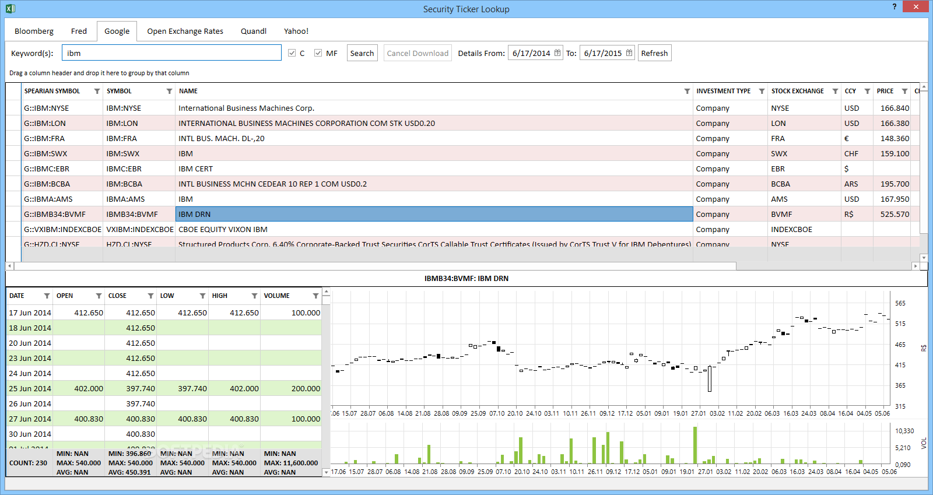The width and height of the screenshot is (933, 495).
Task: Open filter for HIGH column
Action: click(x=254, y=296)
